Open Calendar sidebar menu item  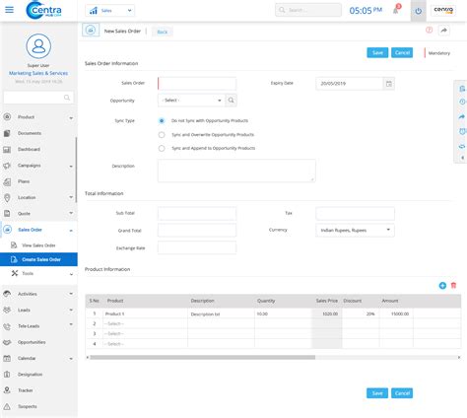[38, 358]
